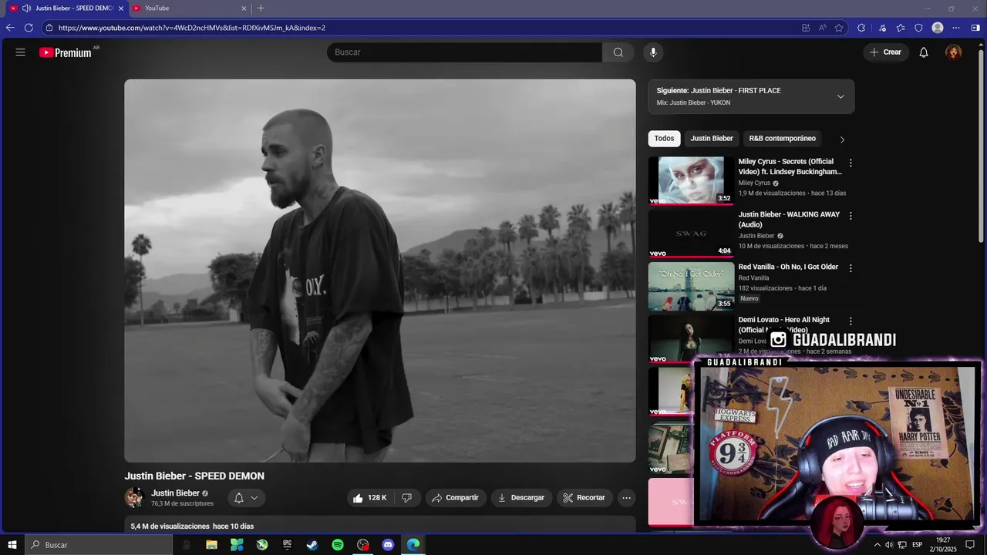Click the main video player

pyautogui.click(x=380, y=271)
